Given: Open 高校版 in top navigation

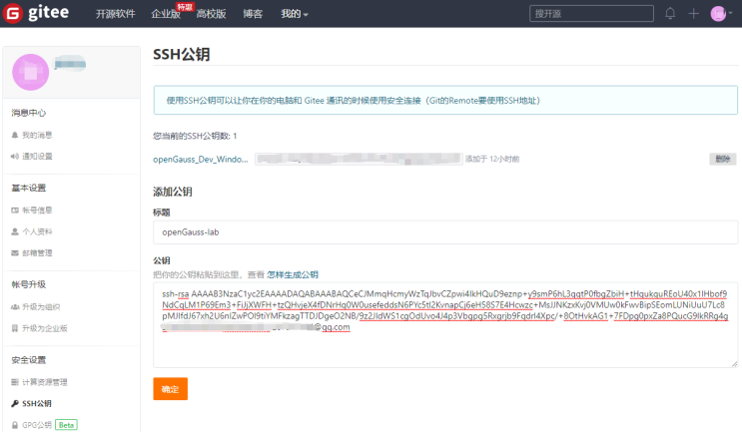Looking at the screenshot, I should (211, 14).
